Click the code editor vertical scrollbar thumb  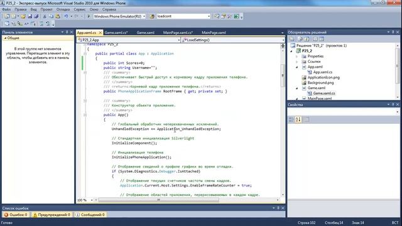(283, 75)
